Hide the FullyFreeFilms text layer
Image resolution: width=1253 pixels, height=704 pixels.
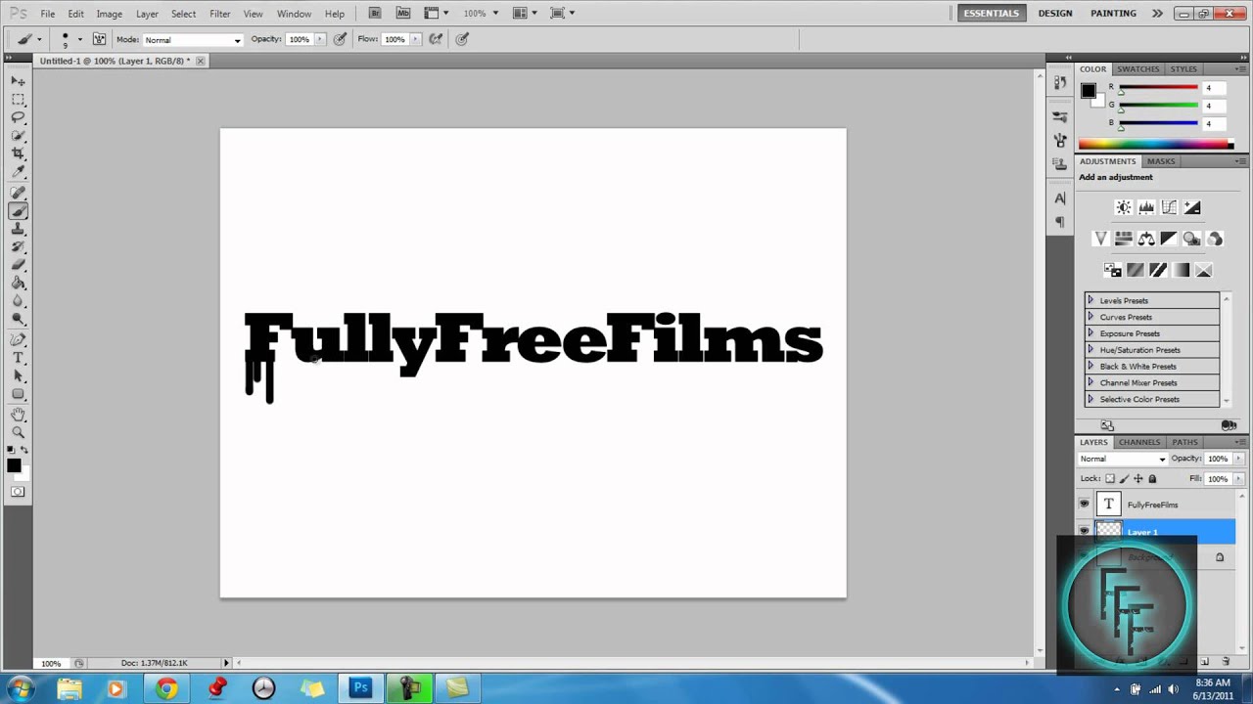pos(1084,505)
